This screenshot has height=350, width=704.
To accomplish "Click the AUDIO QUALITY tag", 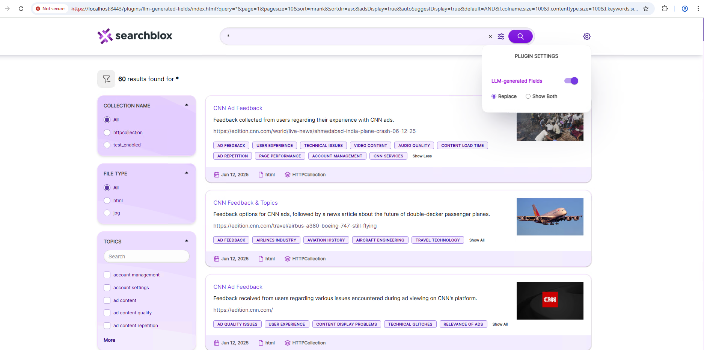I will tap(414, 145).
